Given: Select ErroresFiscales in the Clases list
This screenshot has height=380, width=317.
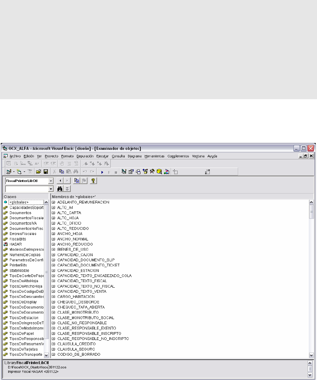Looking at the screenshot, I should (x=23, y=234).
